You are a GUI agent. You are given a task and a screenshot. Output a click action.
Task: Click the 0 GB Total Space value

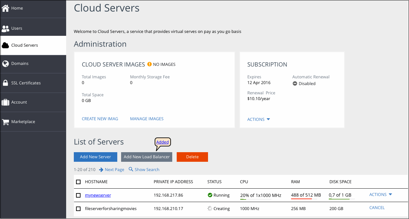tap(86, 100)
